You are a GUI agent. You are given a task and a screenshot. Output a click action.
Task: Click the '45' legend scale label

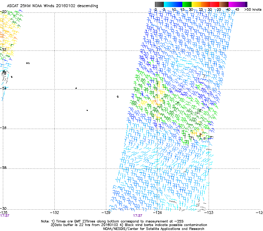(x=237, y=9)
